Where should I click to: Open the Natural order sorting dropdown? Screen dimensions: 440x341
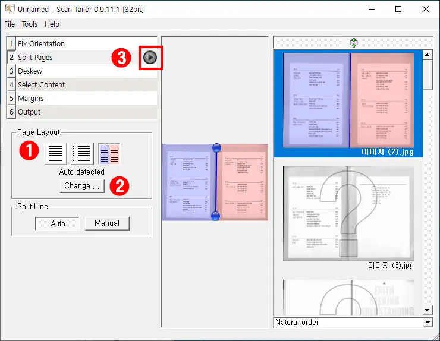pyautogui.click(x=353, y=323)
